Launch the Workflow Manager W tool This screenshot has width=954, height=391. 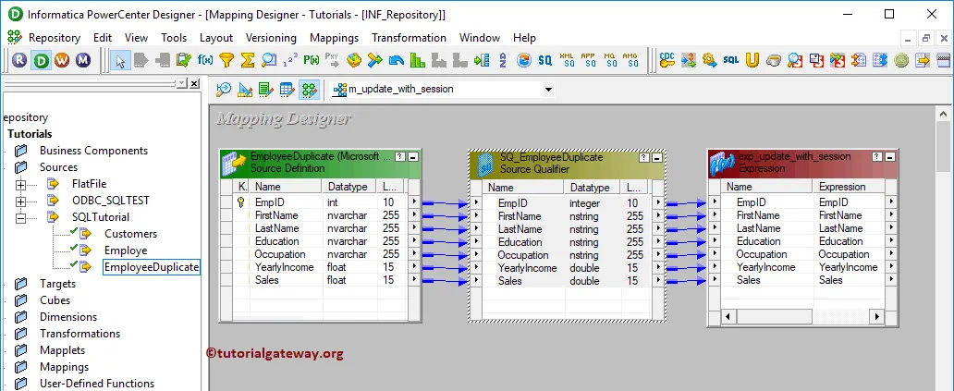click(x=62, y=60)
